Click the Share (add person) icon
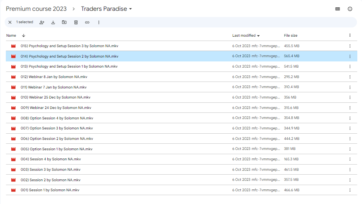The width and height of the screenshot is (362, 204). tap(42, 22)
